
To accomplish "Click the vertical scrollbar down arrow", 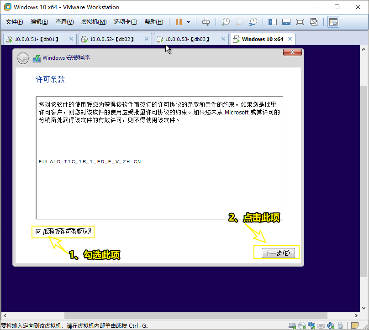I will click(364, 308).
